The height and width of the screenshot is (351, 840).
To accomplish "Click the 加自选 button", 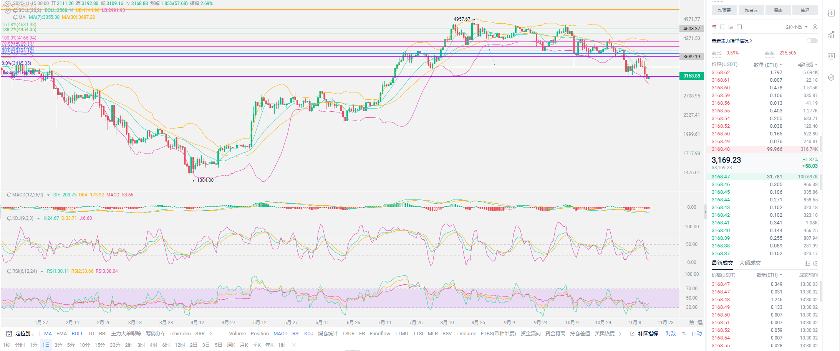I will tap(751, 10).
